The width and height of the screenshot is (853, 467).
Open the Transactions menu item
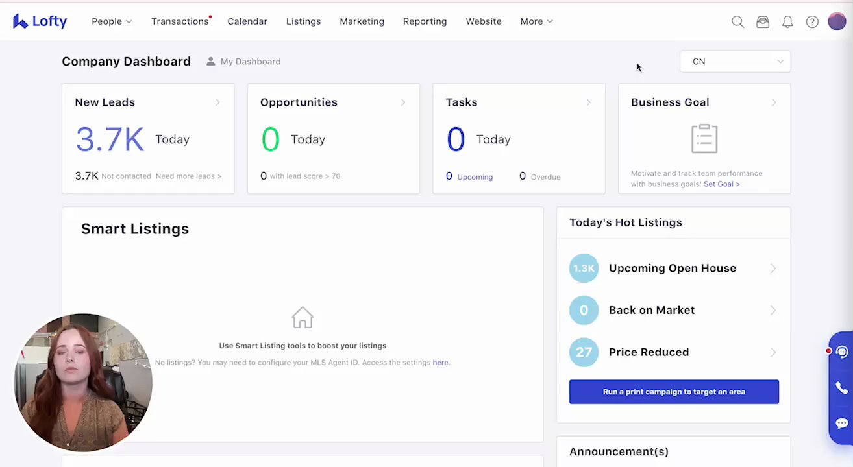pyautogui.click(x=180, y=21)
